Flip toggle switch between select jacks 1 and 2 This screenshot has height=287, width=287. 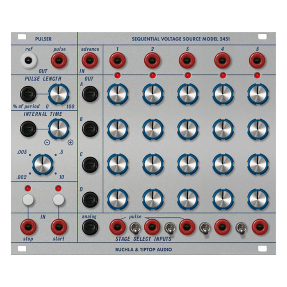click(x=135, y=228)
